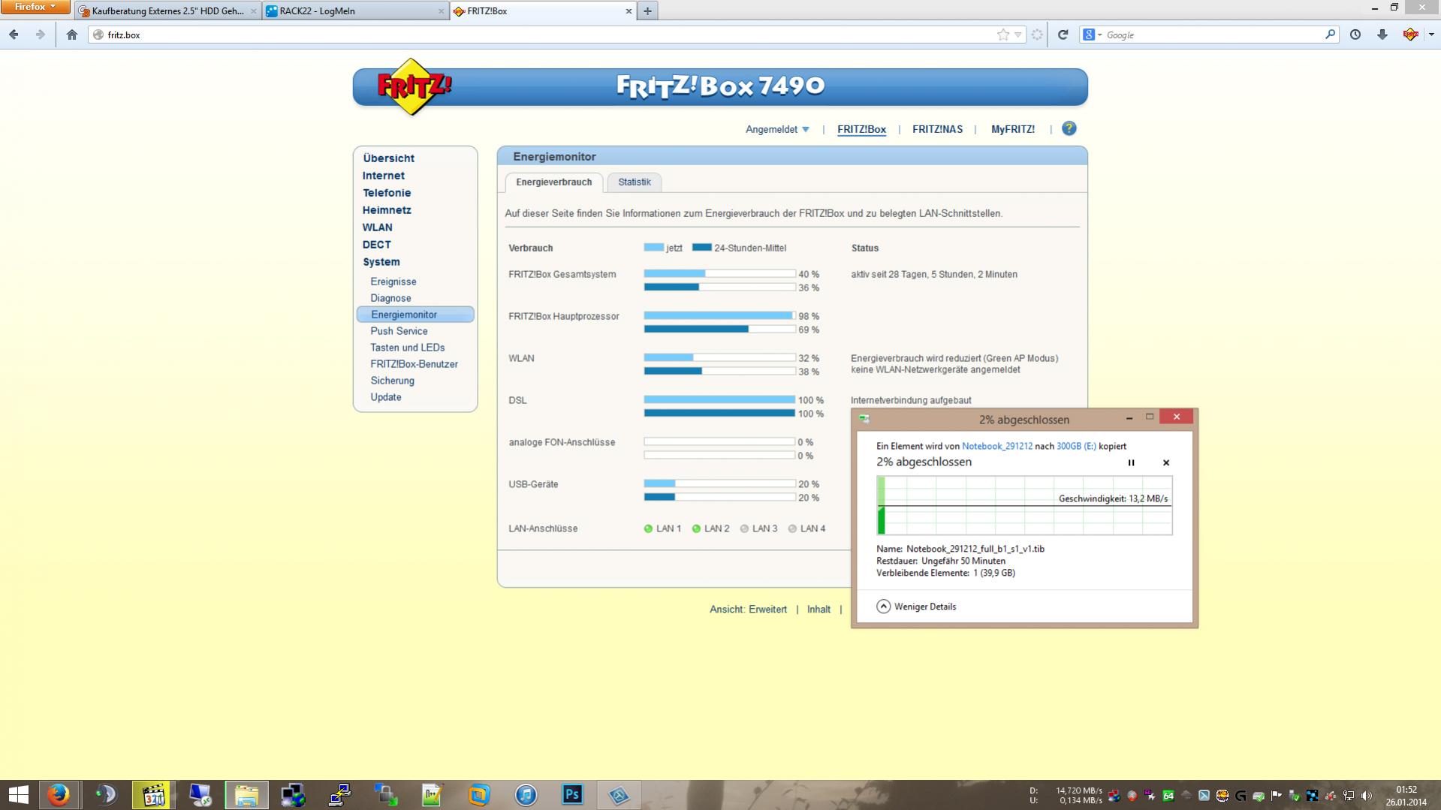Image resolution: width=1441 pixels, height=810 pixels.
Task: Pause the file copy operation
Action: (1131, 462)
